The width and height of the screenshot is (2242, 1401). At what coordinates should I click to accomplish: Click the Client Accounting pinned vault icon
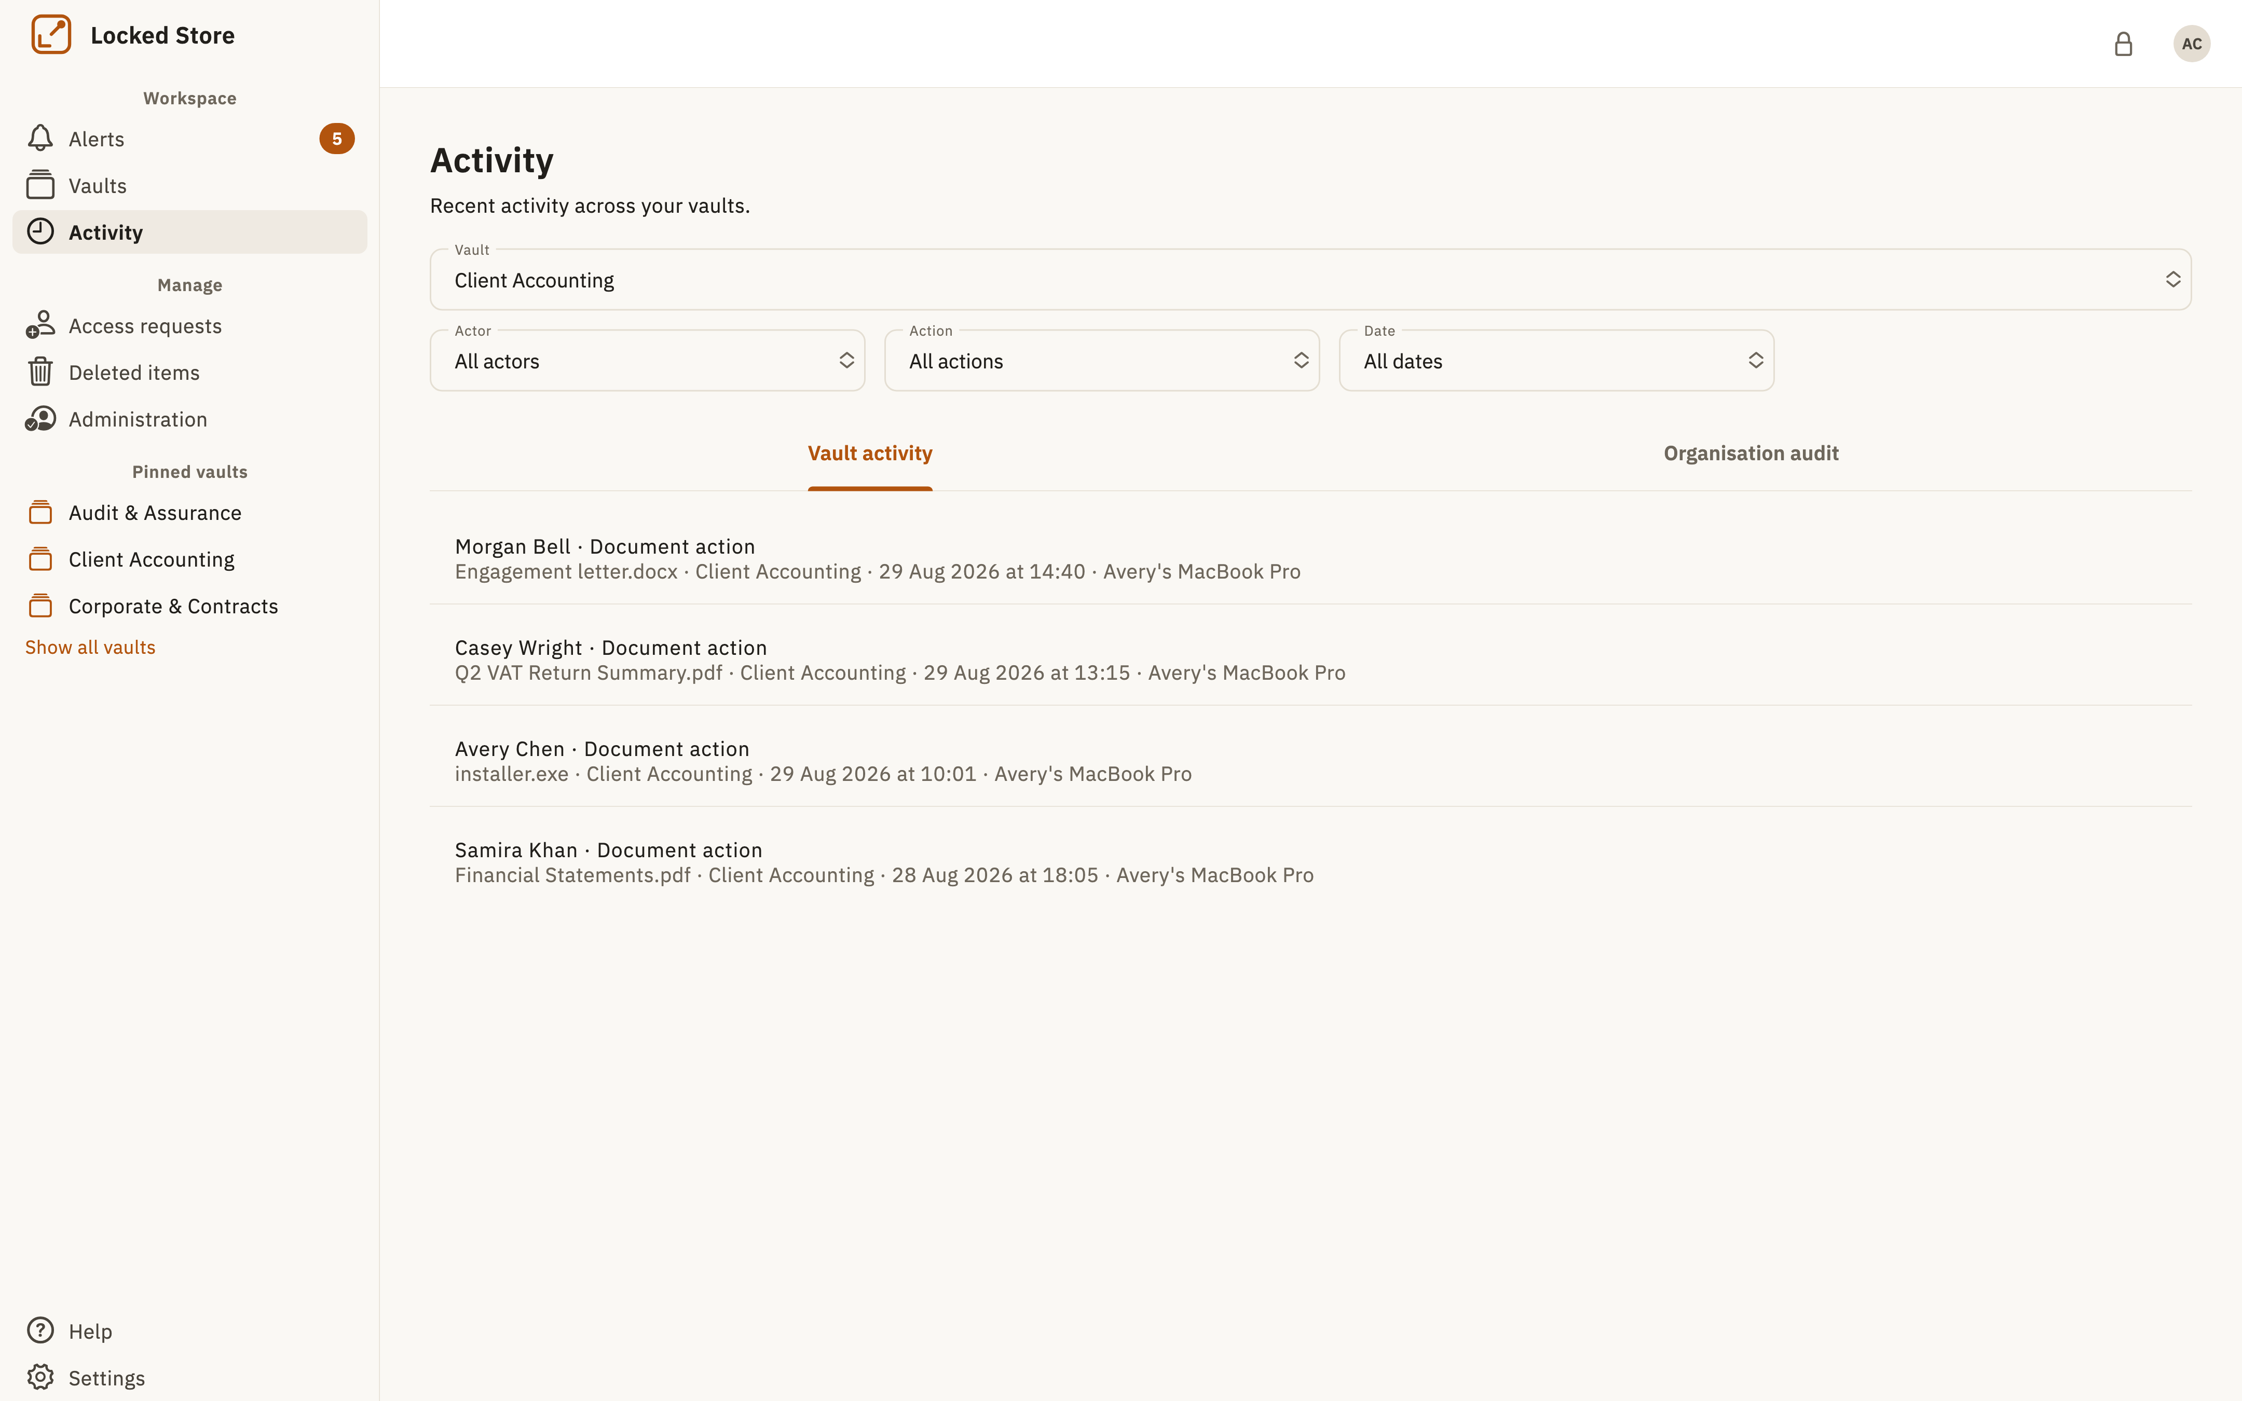coord(40,559)
